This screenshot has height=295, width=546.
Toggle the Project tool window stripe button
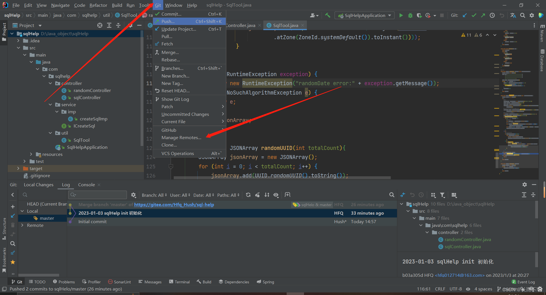click(x=4, y=32)
